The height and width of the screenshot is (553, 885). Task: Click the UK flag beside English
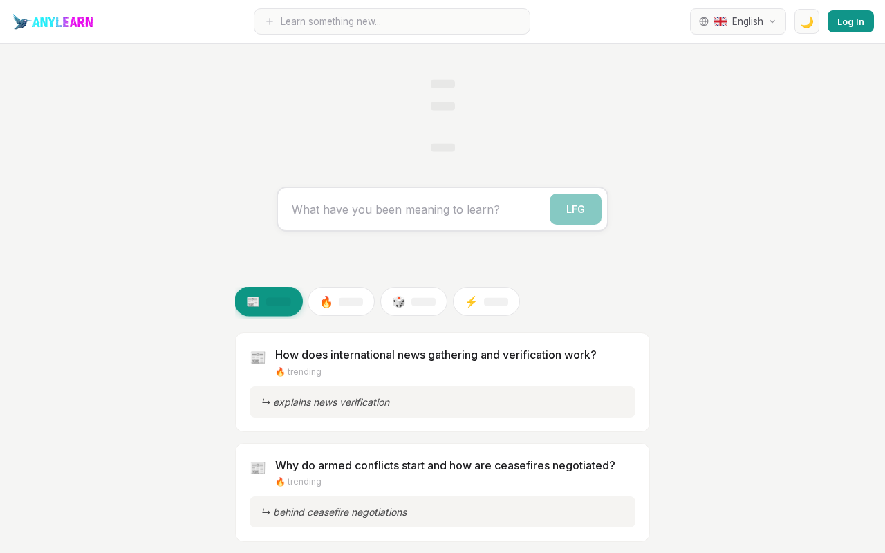720,21
